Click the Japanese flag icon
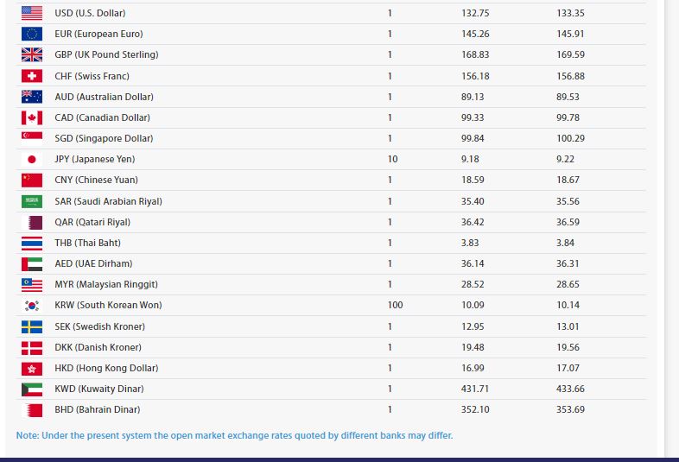Screen dimensions: 679x462 [32, 159]
